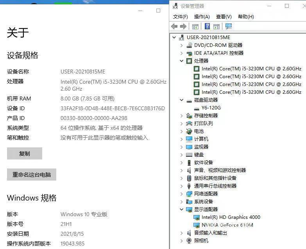Click the OS build number 19043.985
The image size is (306, 249).
[72, 244]
